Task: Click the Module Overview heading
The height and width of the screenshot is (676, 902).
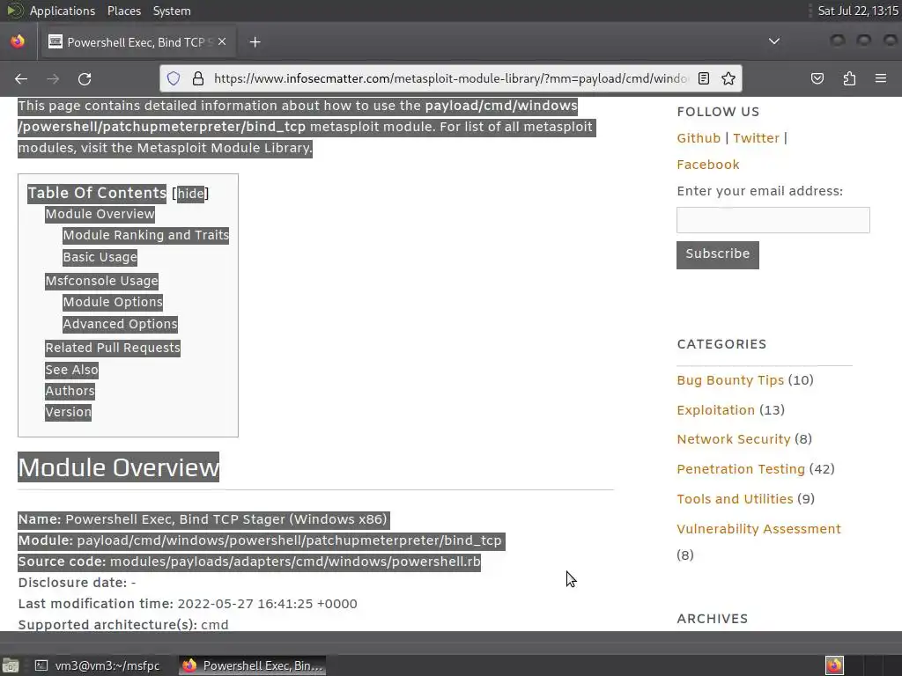Action: coord(119,467)
